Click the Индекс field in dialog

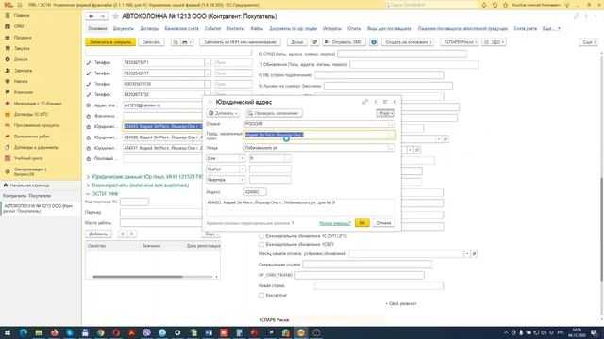click(255, 192)
